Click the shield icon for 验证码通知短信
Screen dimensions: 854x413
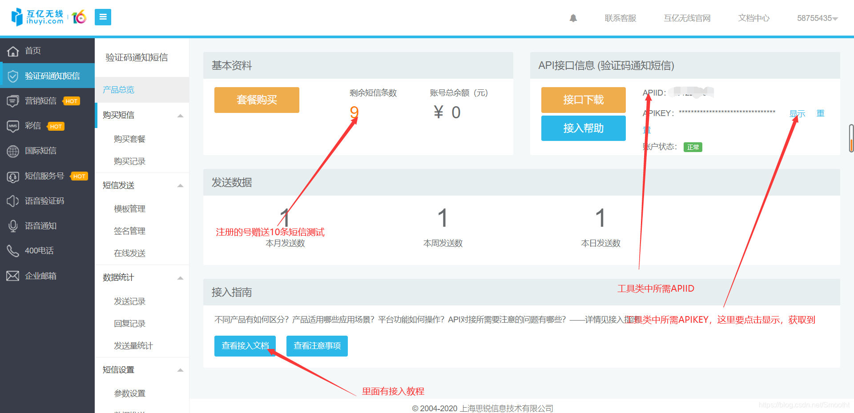point(13,76)
